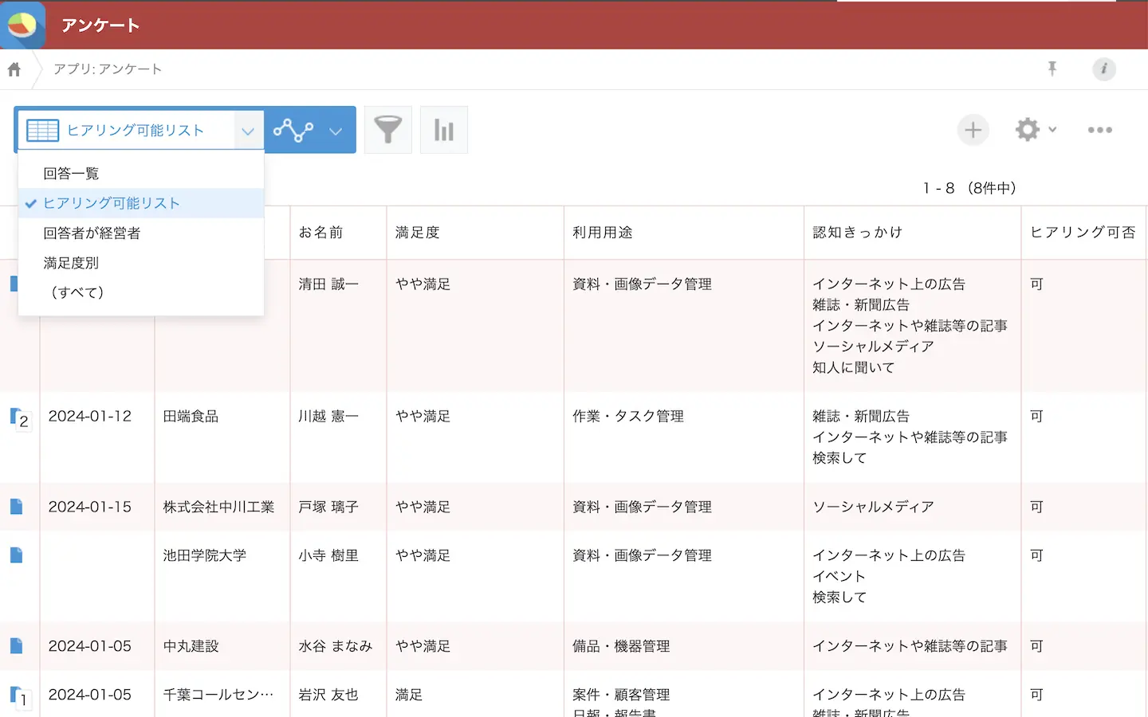This screenshot has height=717, width=1148.
Task: Select 回答一覧 from the view list
Action: click(71, 174)
